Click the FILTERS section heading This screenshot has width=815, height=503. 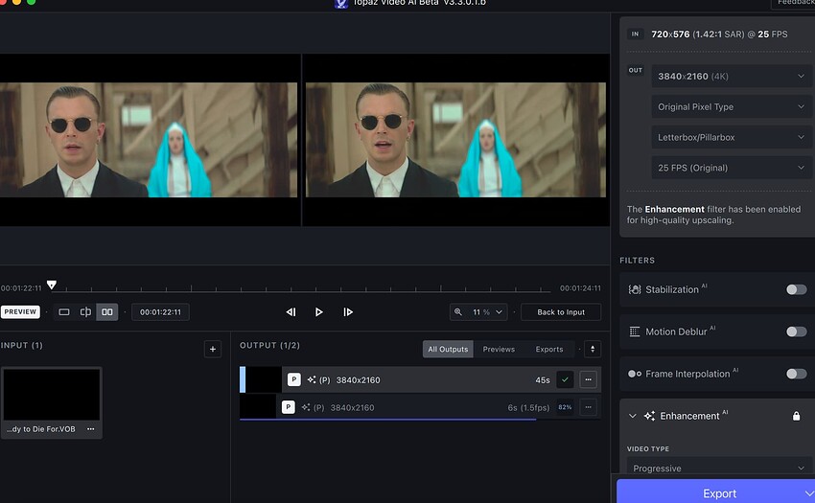[637, 261]
